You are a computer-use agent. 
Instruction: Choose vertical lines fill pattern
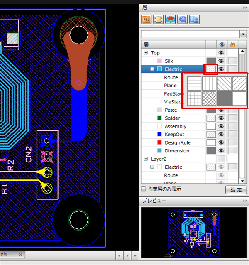coord(209,83)
